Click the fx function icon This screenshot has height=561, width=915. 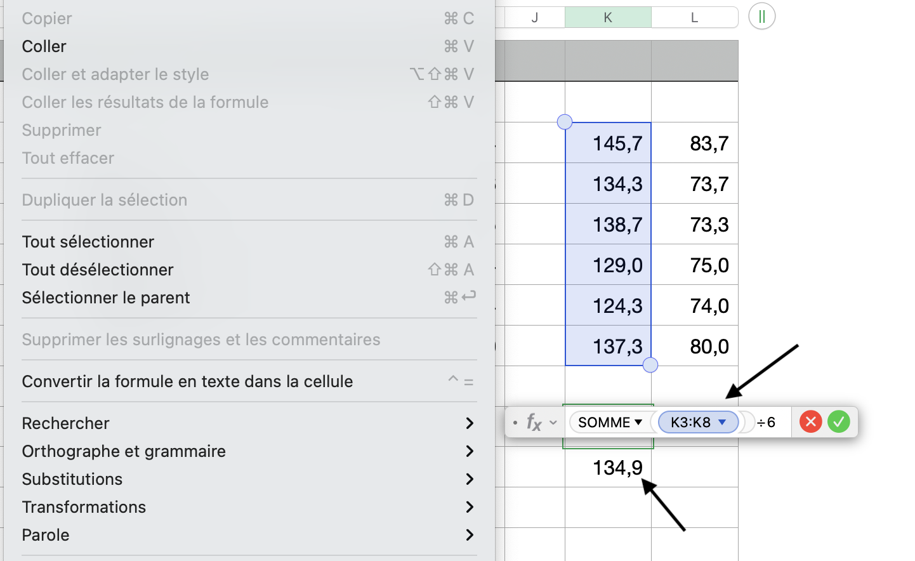[x=534, y=422]
